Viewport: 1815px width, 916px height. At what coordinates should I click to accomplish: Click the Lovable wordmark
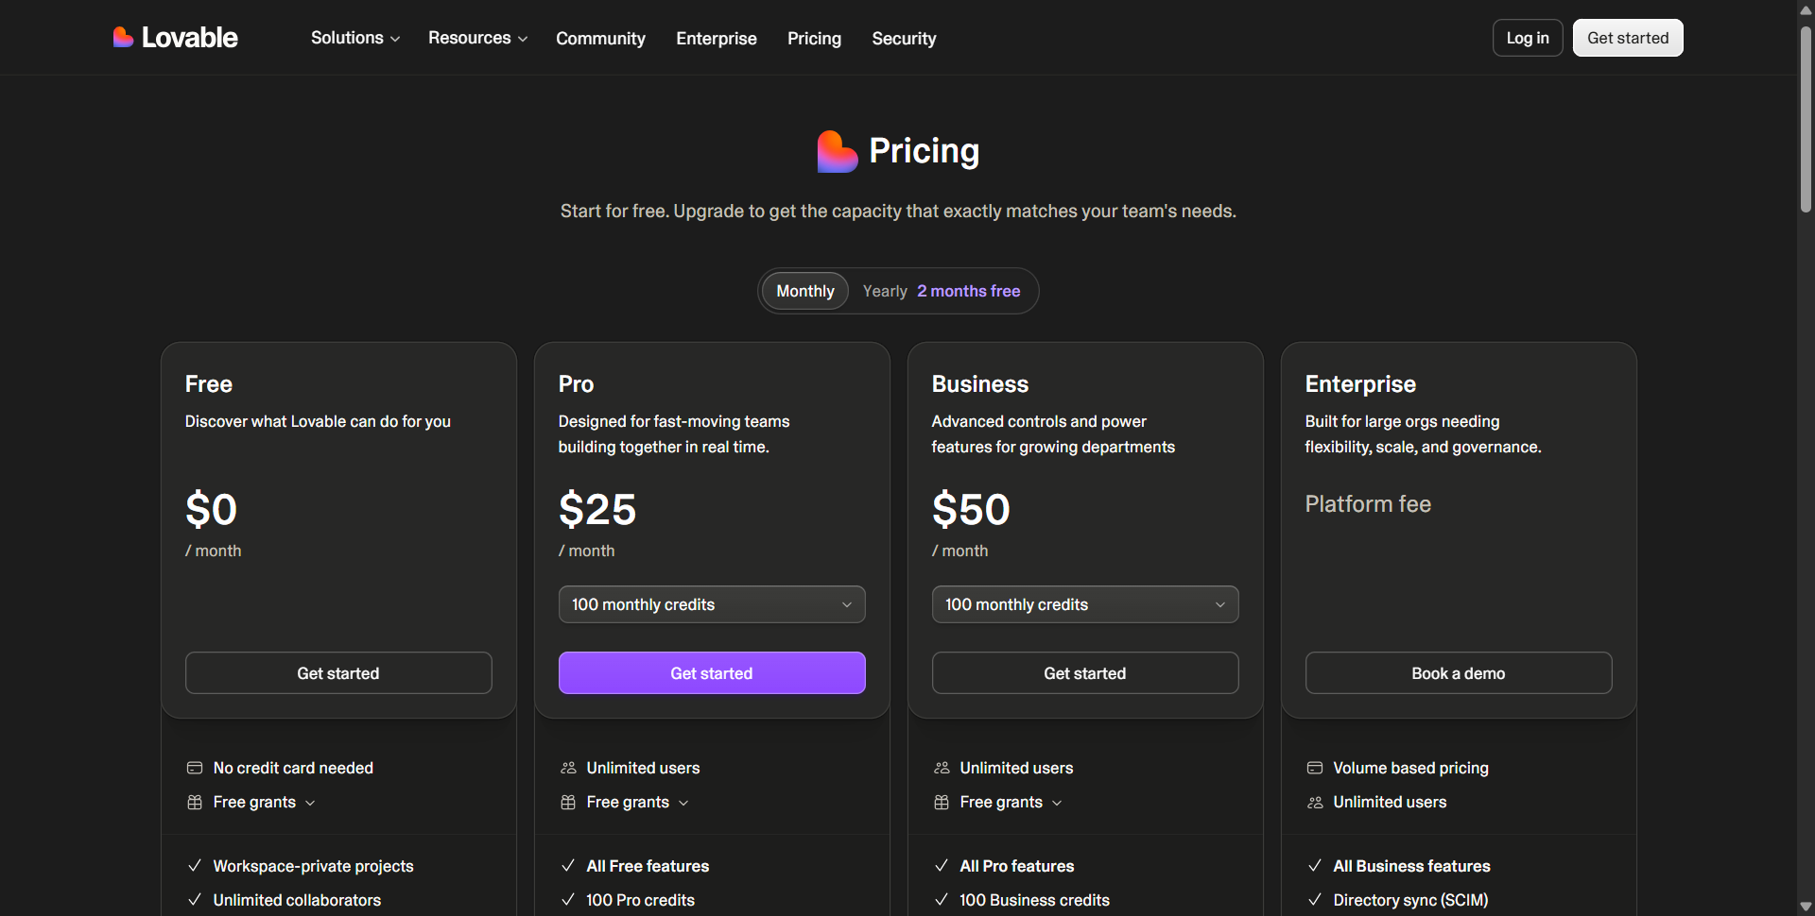pyautogui.click(x=189, y=38)
